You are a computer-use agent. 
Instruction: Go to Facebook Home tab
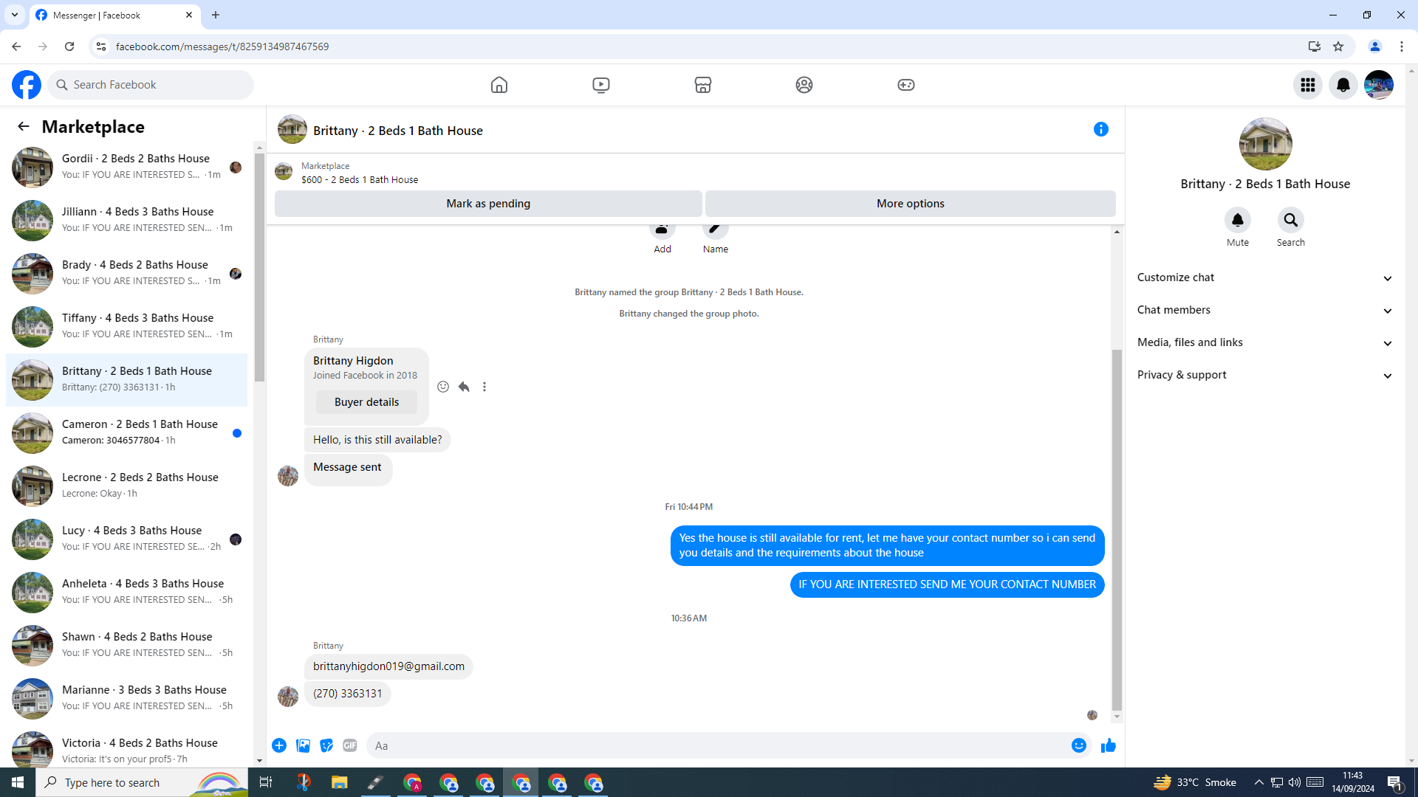(499, 85)
